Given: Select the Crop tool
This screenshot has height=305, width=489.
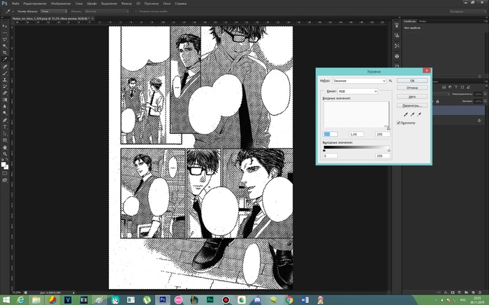Looking at the screenshot, I should 5,52.
